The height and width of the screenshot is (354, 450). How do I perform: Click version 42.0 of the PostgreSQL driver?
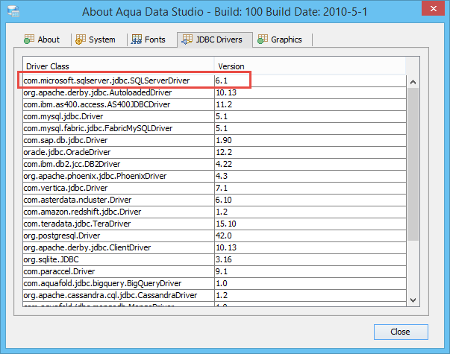coord(224,236)
